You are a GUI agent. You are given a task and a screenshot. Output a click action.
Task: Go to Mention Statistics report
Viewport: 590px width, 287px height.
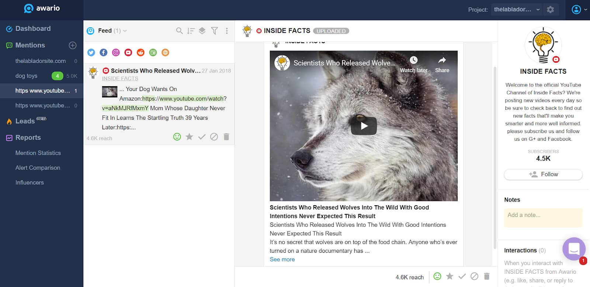38,153
